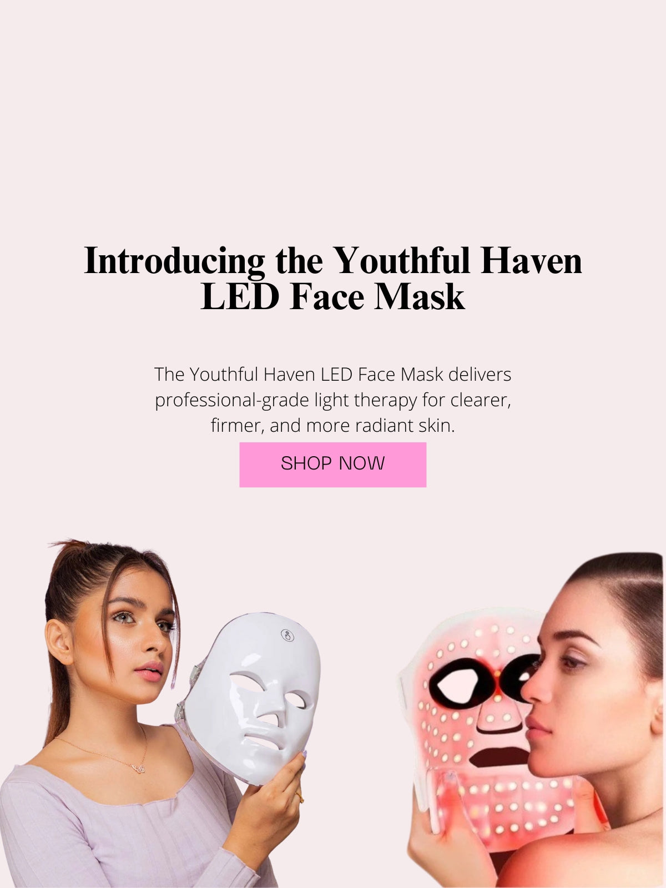
Task: Click the Introducing the Youthful Haven headline
Action: (x=333, y=260)
